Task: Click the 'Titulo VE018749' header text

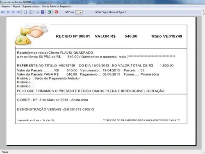Action: (166, 36)
